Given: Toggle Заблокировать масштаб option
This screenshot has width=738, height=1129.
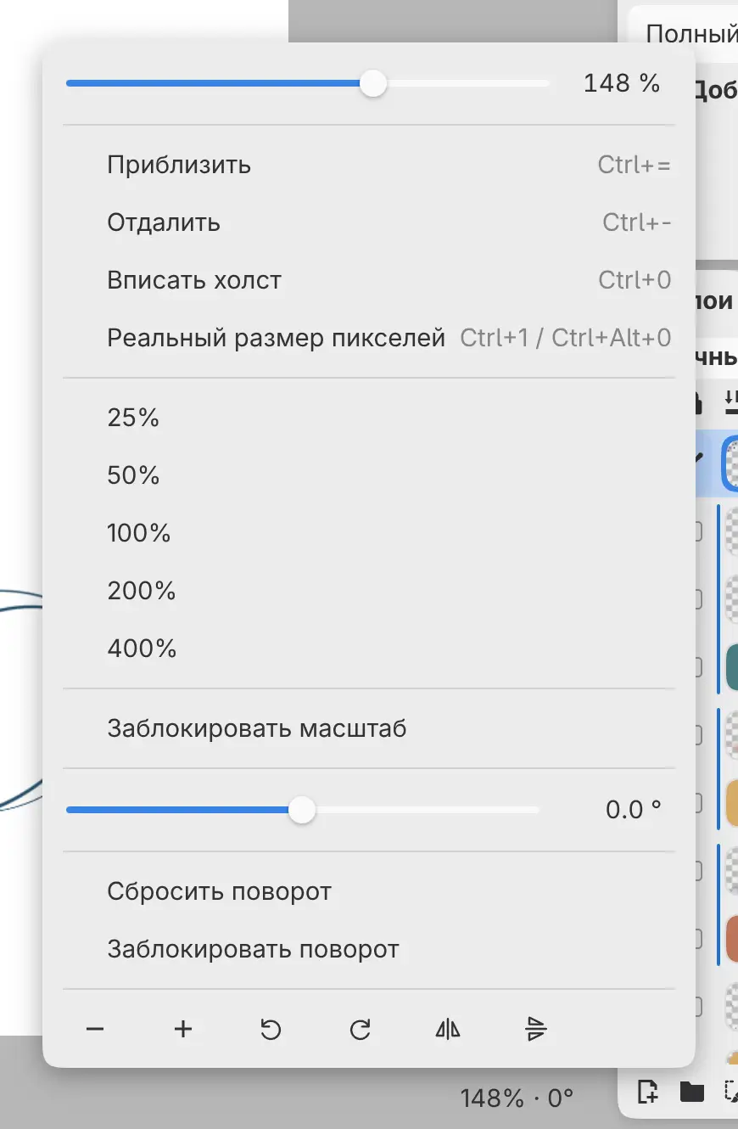Looking at the screenshot, I should tap(368, 728).
